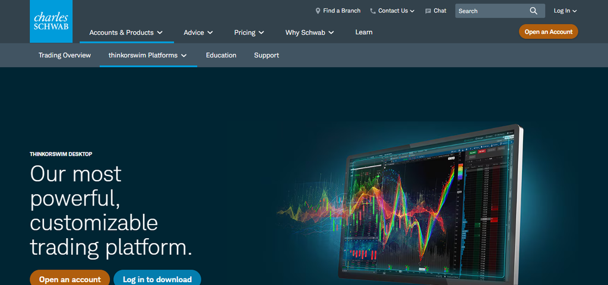The image size is (608, 285).
Task: Click the Log in to download button
Action: coord(157,278)
